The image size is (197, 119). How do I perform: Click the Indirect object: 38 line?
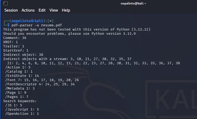click(x=23, y=55)
